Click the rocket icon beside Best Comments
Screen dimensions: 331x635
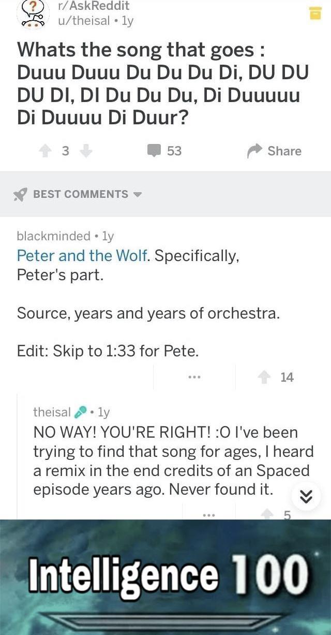[20, 194]
